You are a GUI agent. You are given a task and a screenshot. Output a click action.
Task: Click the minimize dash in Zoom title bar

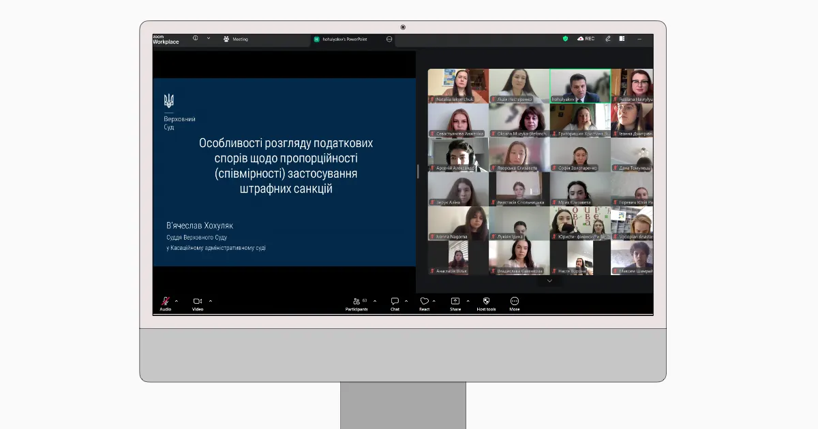coord(640,39)
